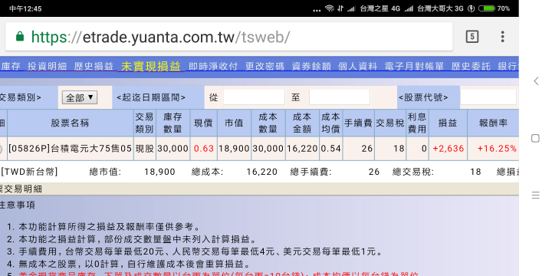Click the 損益 column header
Viewport: 552px width, 276px height.
(448, 123)
